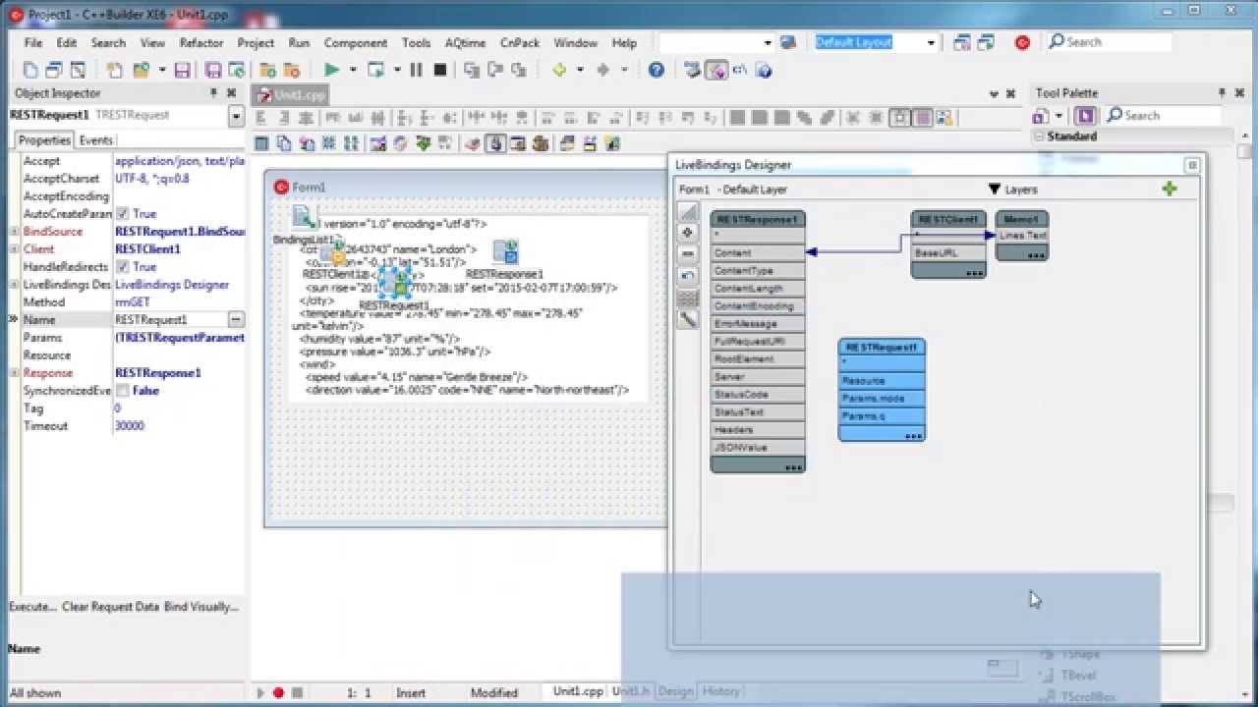Image resolution: width=1258 pixels, height=707 pixels.
Task: Click the Save All double-floppy icon
Action: (x=214, y=70)
